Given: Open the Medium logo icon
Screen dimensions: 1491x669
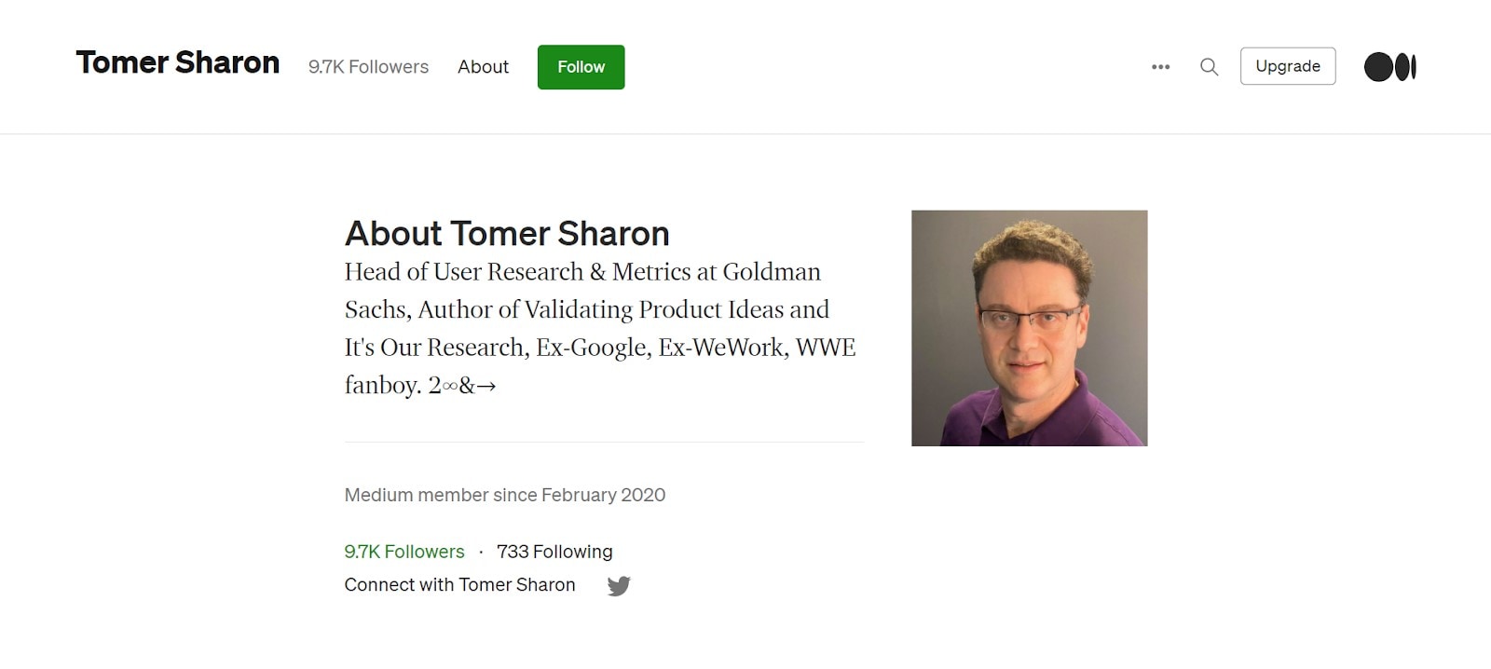Looking at the screenshot, I should [1389, 67].
